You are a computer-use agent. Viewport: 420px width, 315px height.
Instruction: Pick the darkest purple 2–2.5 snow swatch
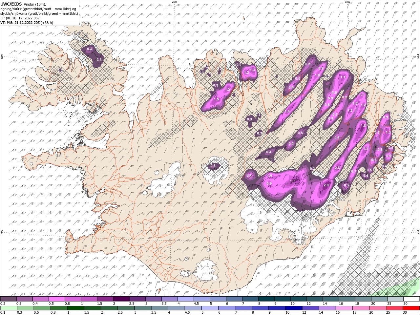(x=121, y=299)
